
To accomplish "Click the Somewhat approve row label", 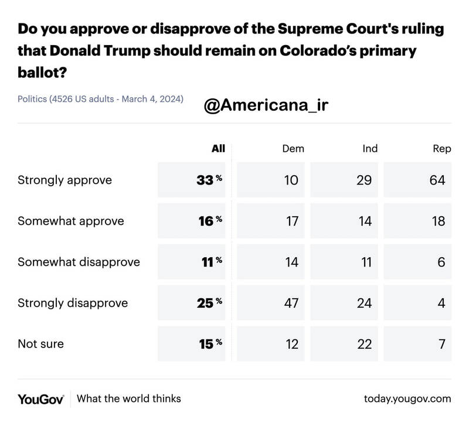I will (x=72, y=221).
